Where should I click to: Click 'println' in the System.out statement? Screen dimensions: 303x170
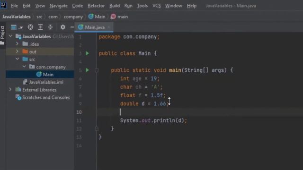164,120
